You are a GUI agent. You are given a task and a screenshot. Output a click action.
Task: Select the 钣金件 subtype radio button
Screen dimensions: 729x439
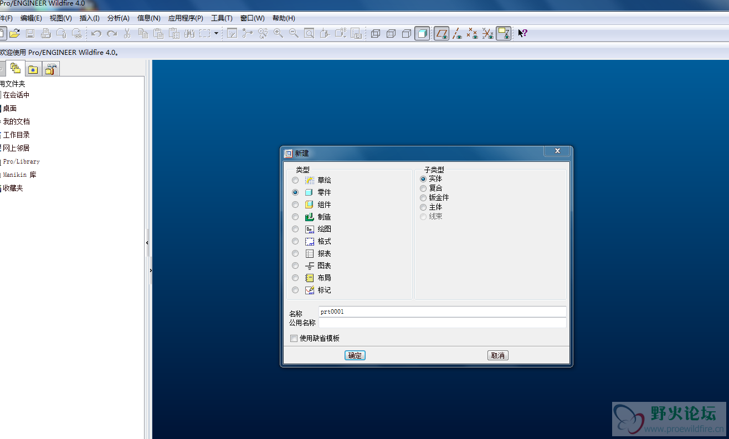click(423, 198)
